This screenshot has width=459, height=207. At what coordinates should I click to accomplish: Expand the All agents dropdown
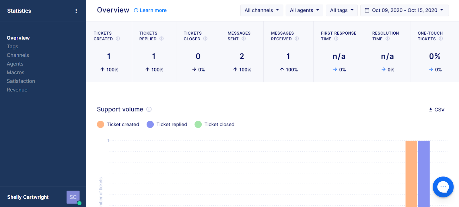pyautogui.click(x=304, y=10)
